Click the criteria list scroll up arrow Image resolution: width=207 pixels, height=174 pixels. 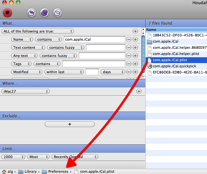pos(143,29)
